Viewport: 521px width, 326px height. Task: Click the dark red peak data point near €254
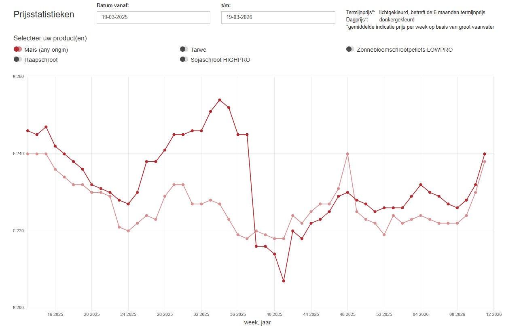click(x=220, y=100)
